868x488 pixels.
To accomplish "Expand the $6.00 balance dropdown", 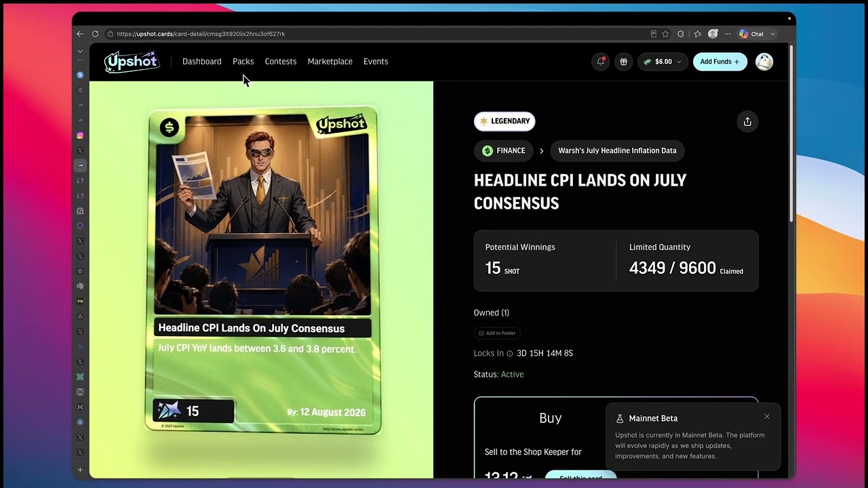I will (663, 62).
